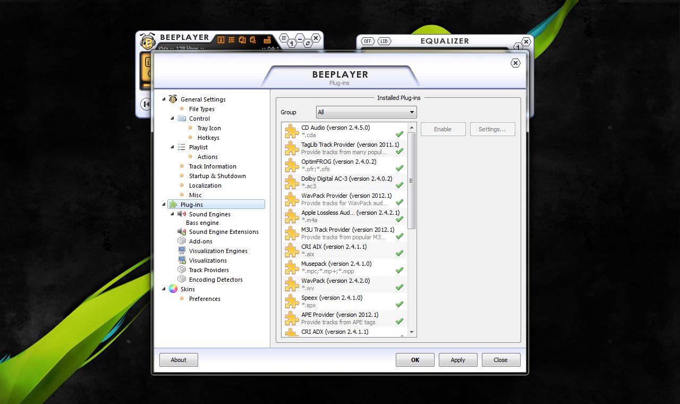Click the puzzle icon of Dolby Digital AC-3
Image resolution: width=680 pixels, height=404 pixels.
292,182
